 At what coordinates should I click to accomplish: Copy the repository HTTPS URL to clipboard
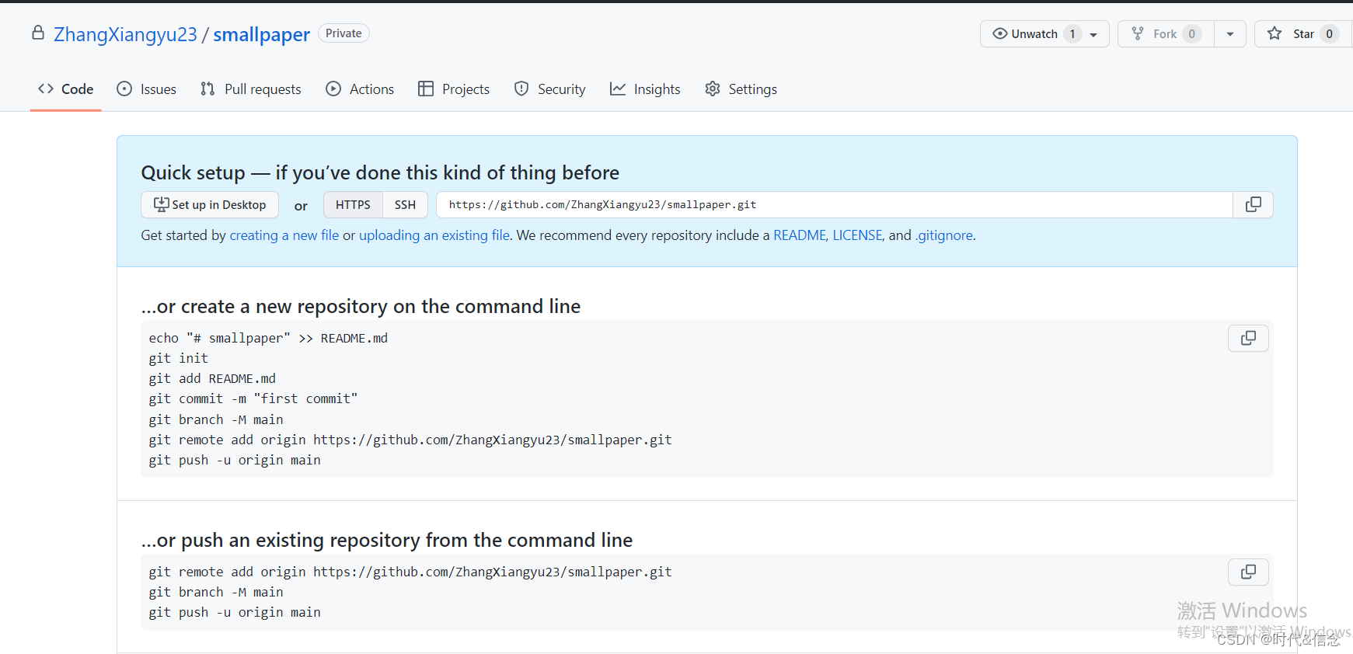tap(1253, 205)
